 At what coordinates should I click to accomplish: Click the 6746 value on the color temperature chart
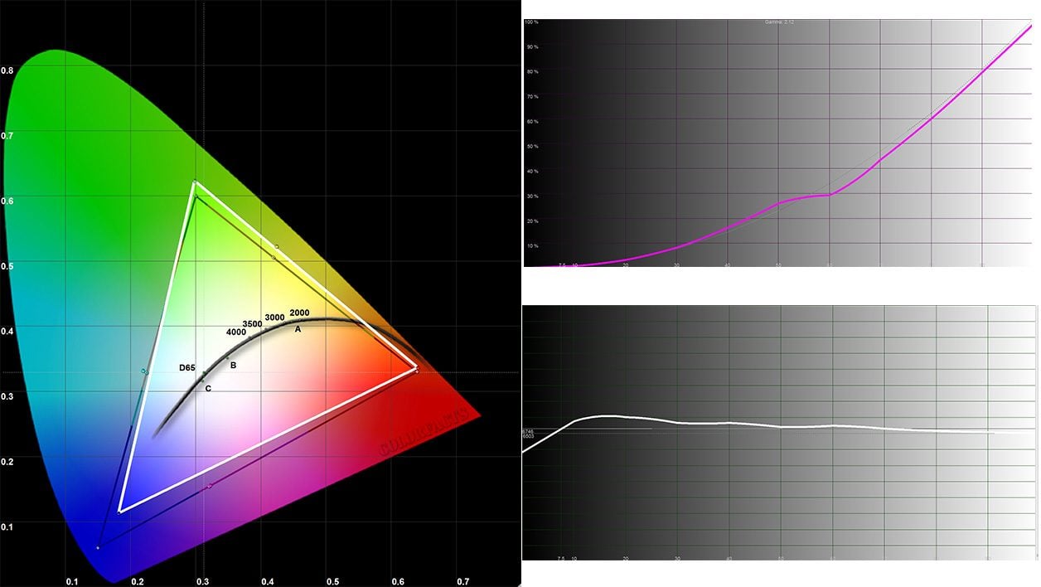pyautogui.click(x=528, y=432)
